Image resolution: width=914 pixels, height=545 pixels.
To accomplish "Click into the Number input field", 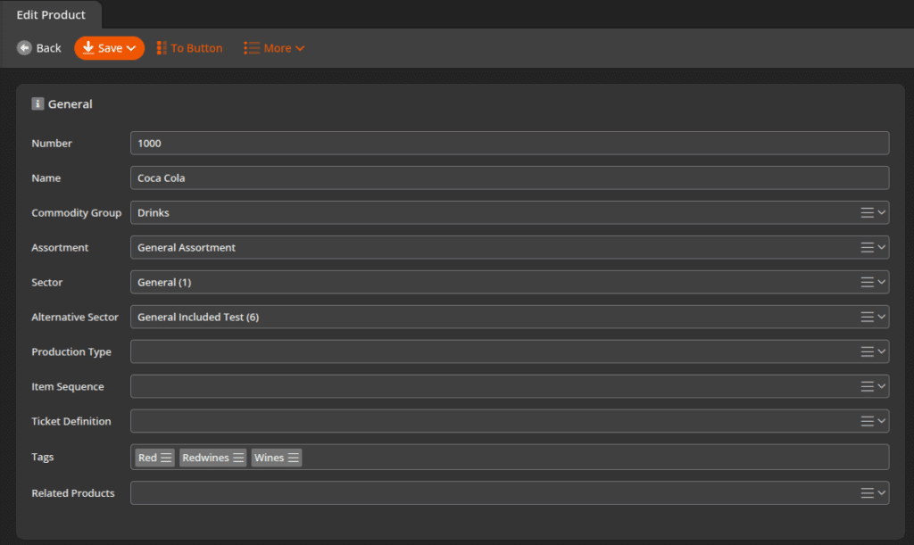I will click(509, 143).
